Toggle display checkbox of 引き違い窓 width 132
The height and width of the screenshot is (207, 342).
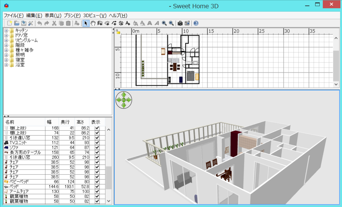(x=97, y=138)
